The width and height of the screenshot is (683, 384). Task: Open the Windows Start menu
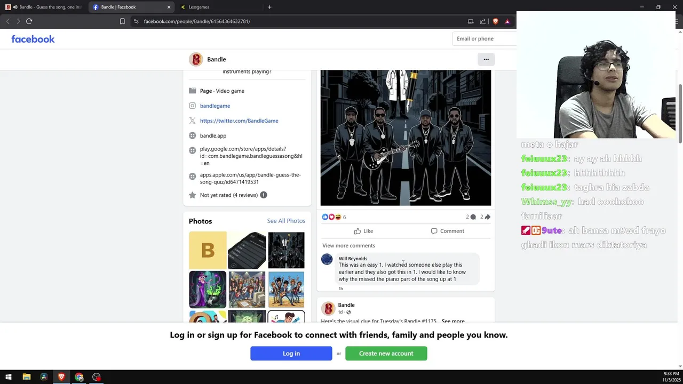[9, 377]
